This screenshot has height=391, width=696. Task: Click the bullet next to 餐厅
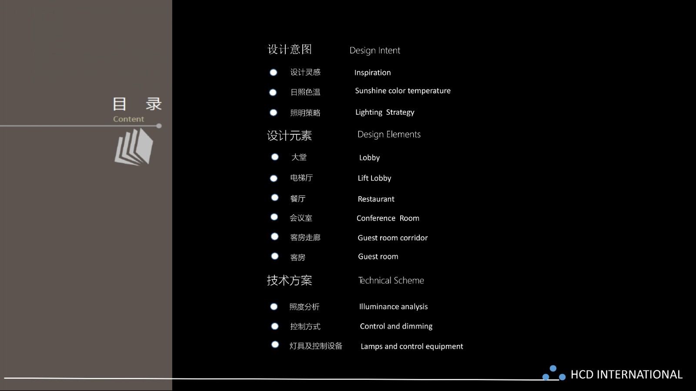point(275,198)
